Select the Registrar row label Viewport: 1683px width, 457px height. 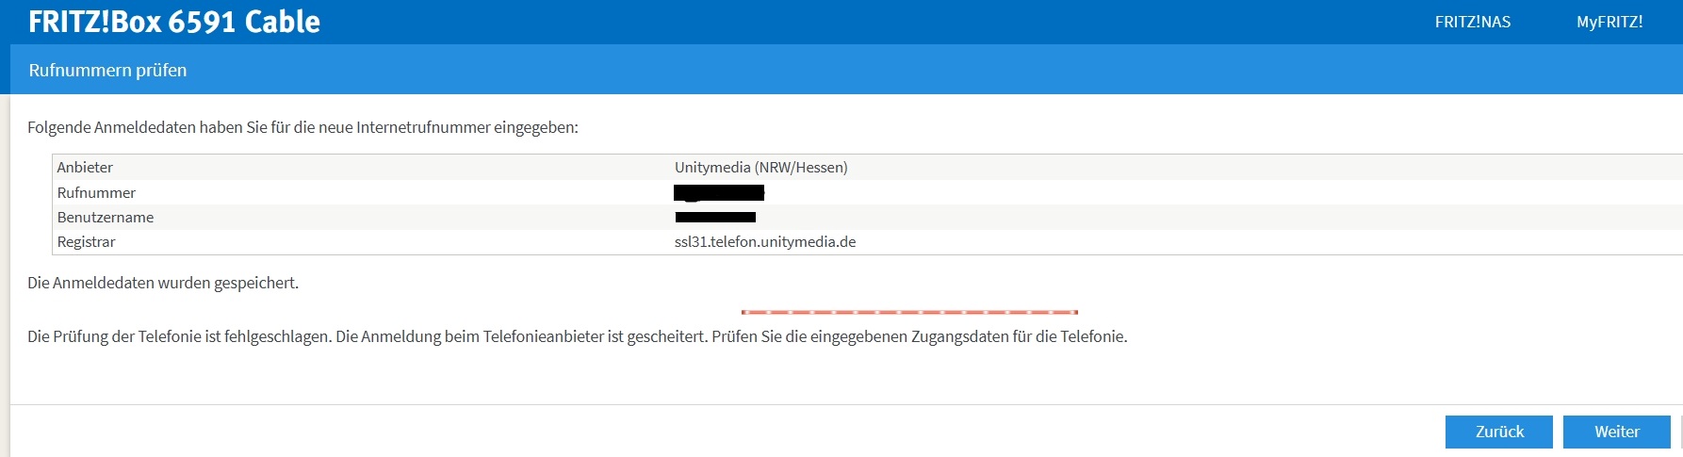coord(86,242)
